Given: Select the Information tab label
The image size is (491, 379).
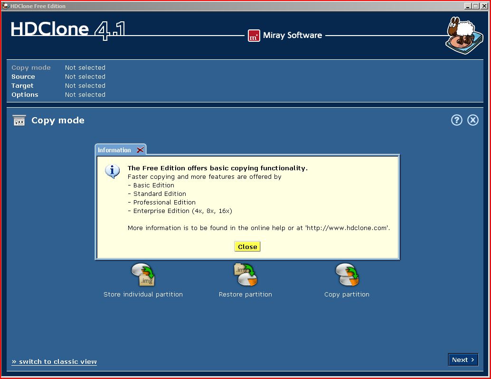Looking at the screenshot, I should [x=114, y=150].
